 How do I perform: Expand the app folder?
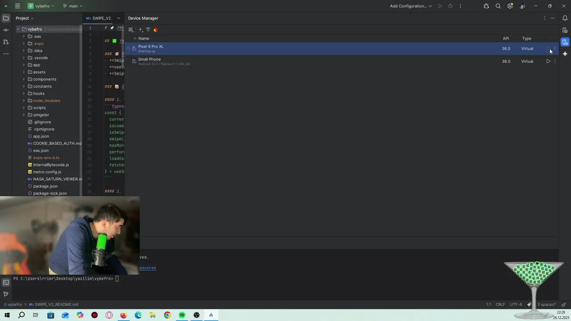[24, 65]
